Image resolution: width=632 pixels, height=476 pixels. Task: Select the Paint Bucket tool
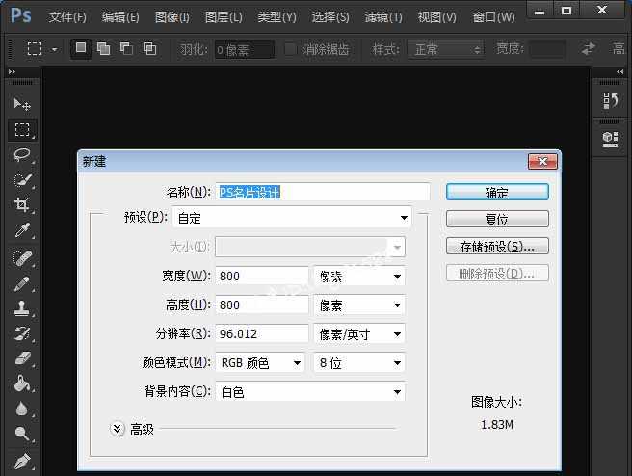21,383
